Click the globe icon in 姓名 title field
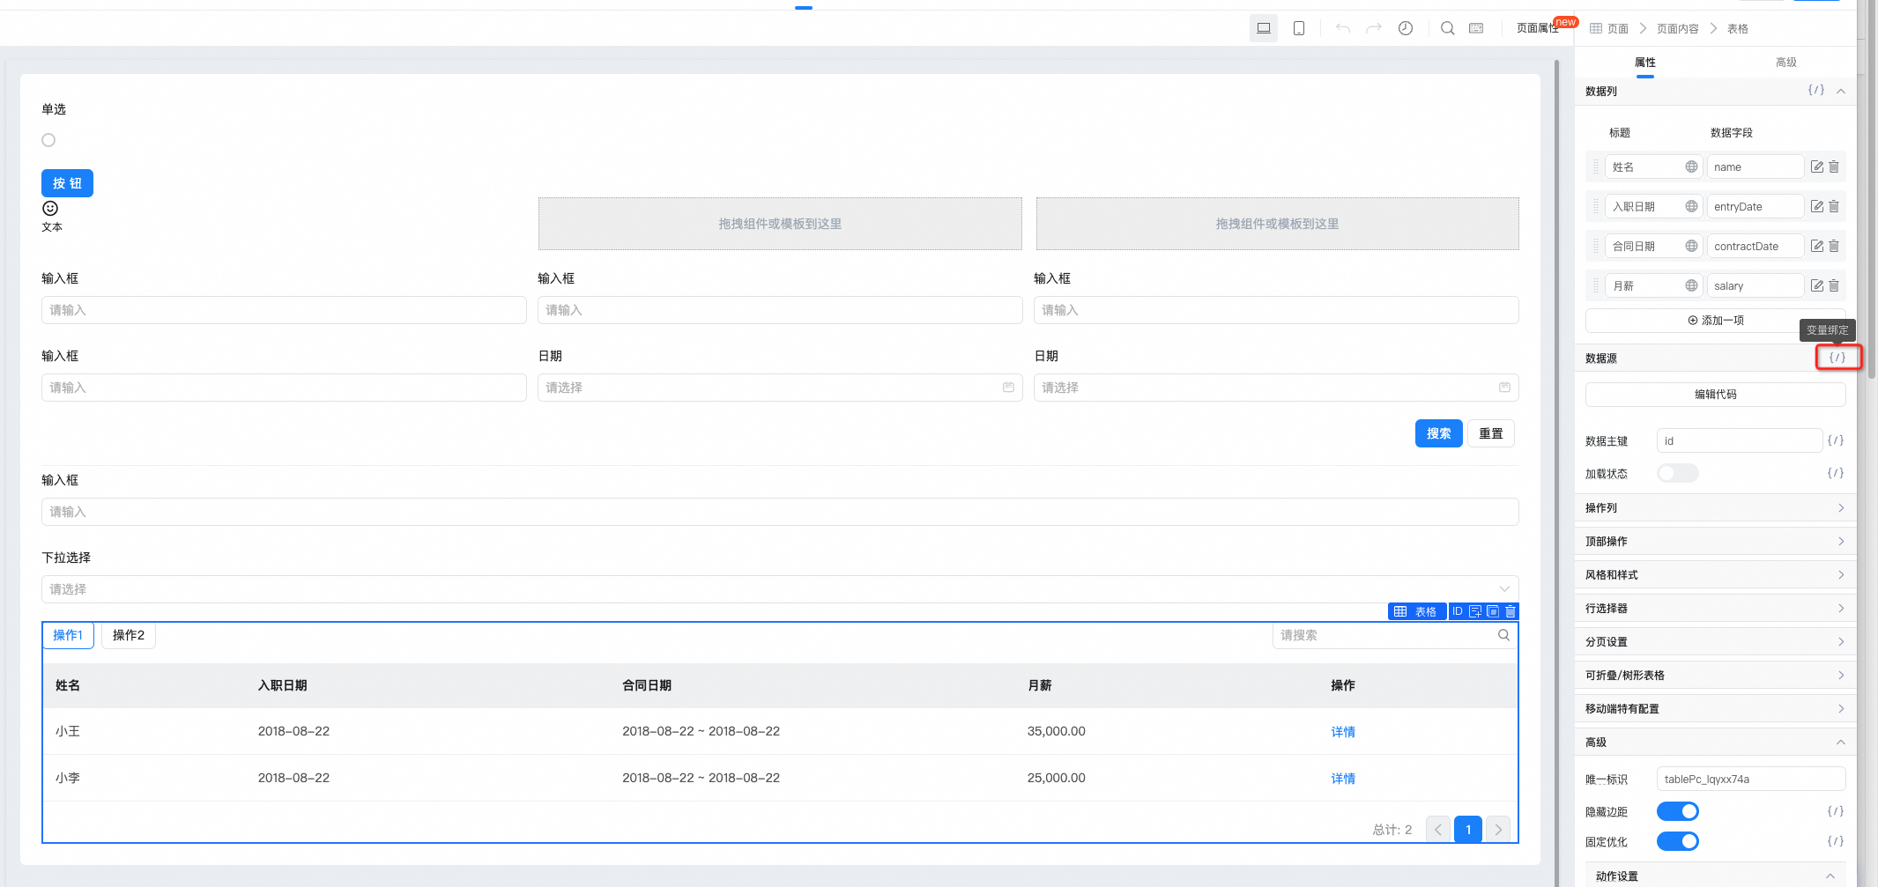This screenshot has width=1878, height=887. (x=1691, y=166)
